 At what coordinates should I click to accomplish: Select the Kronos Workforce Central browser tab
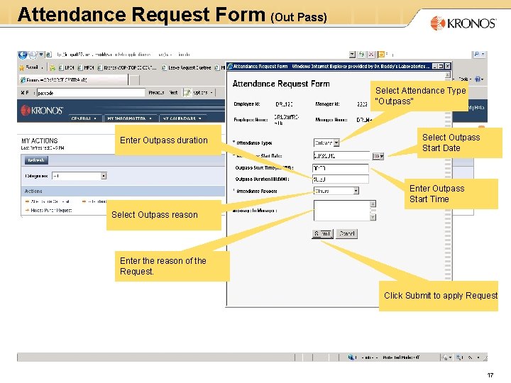pyautogui.click(x=73, y=79)
